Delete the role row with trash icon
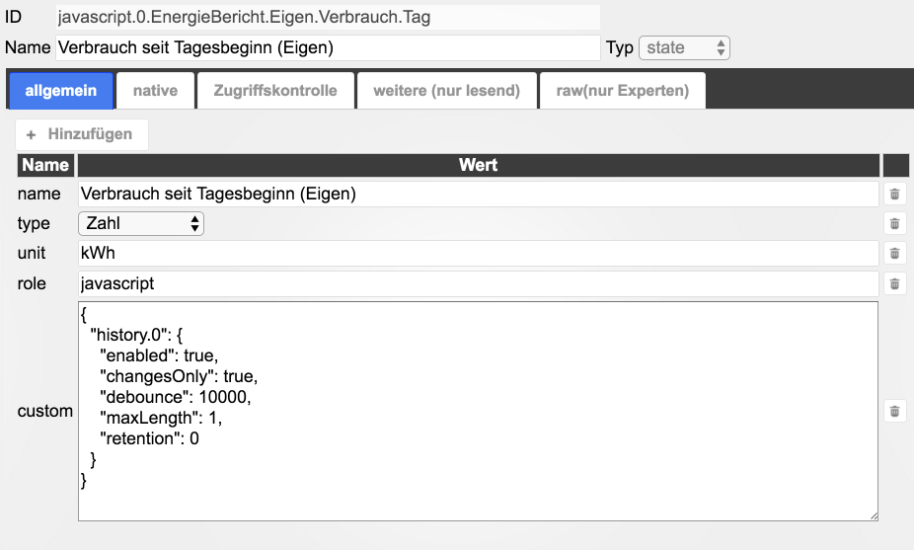This screenshot has height=550, width=914. pos(894,284)
